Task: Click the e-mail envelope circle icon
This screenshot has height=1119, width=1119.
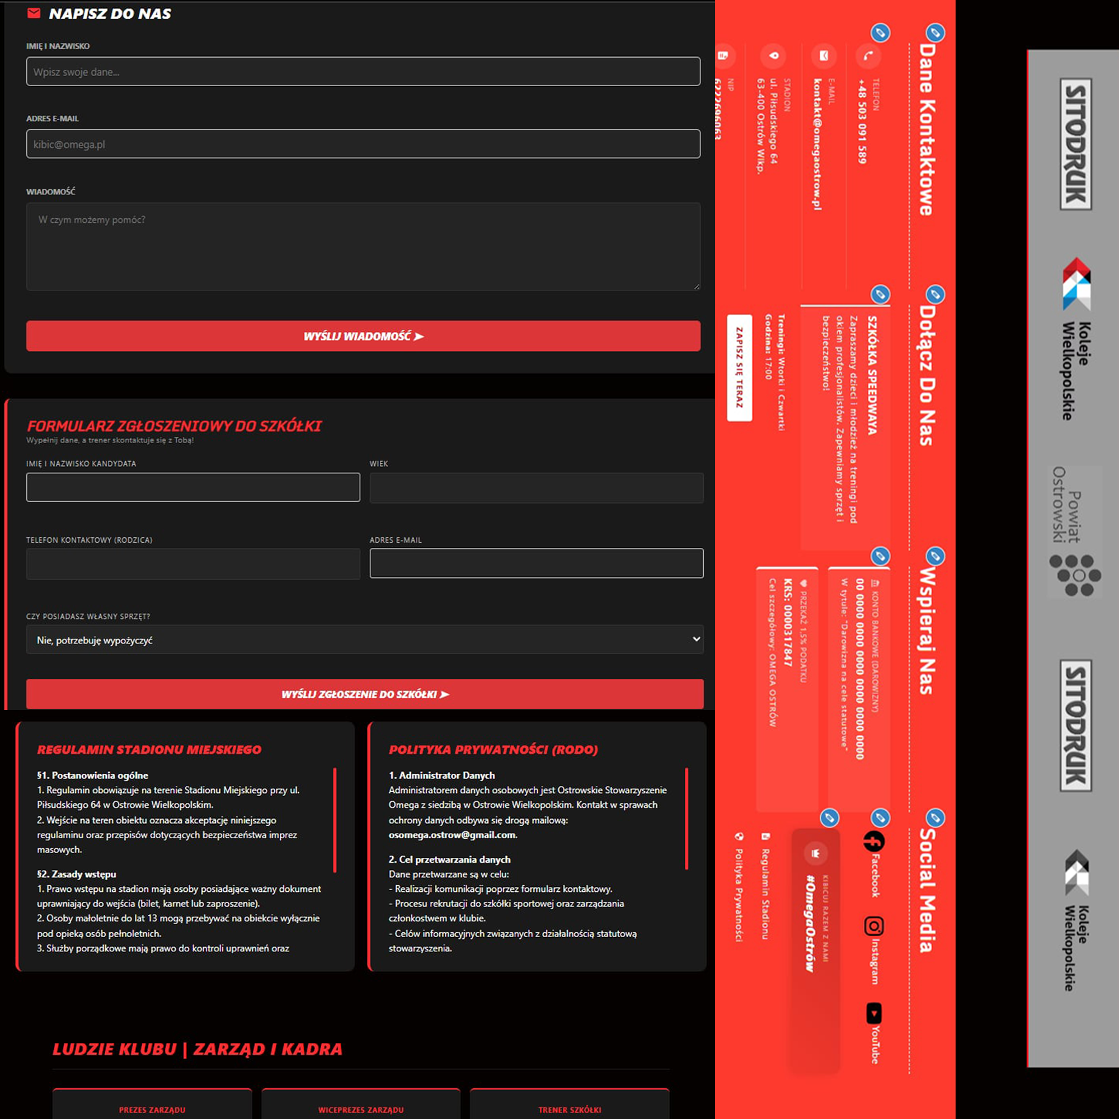Action: (823, 56)
